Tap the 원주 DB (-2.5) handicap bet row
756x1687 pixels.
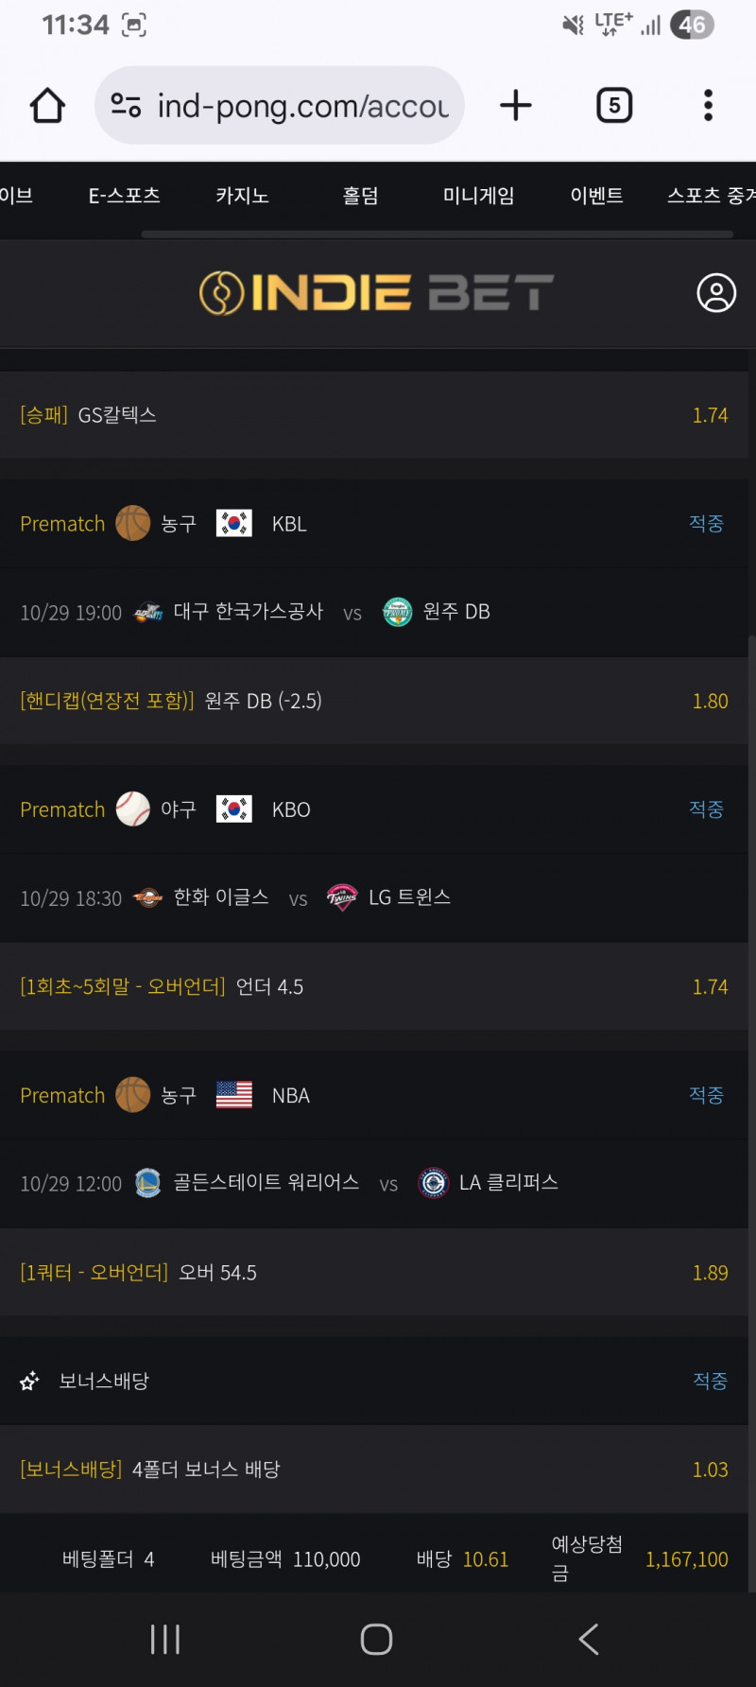pos(374,701)
